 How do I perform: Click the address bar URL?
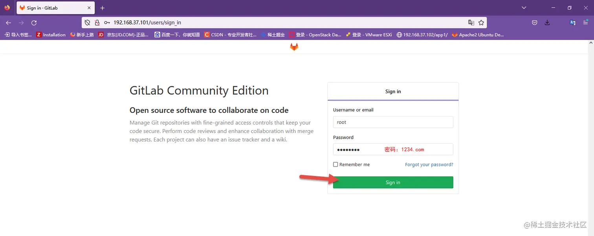(x=147, y=23)
